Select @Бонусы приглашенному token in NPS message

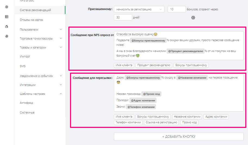(148, 40)
